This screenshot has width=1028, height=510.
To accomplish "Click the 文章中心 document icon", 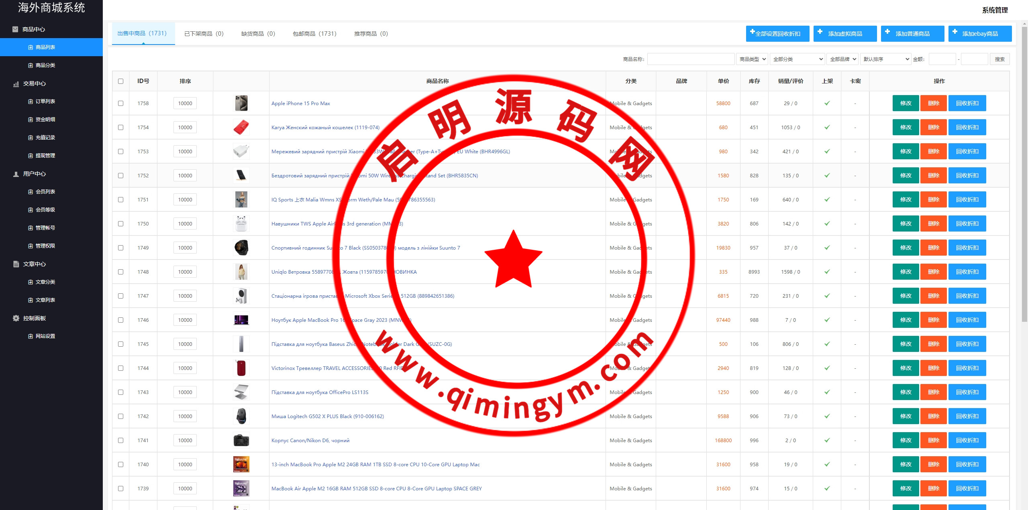I will click(16, 264).
